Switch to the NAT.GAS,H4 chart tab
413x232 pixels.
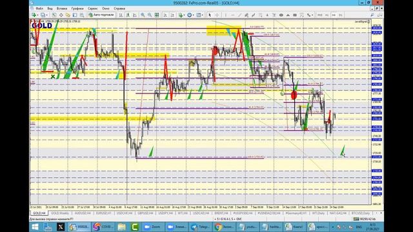(x=338, y=213)
